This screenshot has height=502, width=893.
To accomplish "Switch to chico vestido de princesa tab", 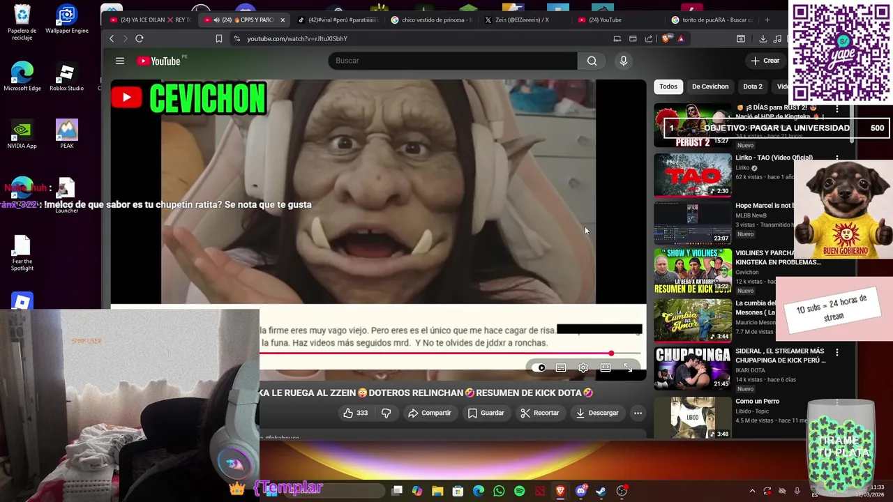I will click(431, 20).
